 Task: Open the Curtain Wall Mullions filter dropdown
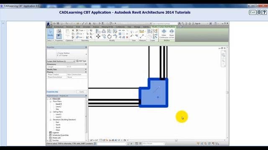click(x=61, y=61)
